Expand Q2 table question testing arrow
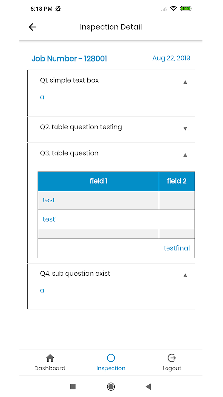The height and width of the screenshot is (397, 223). (185, 129)
